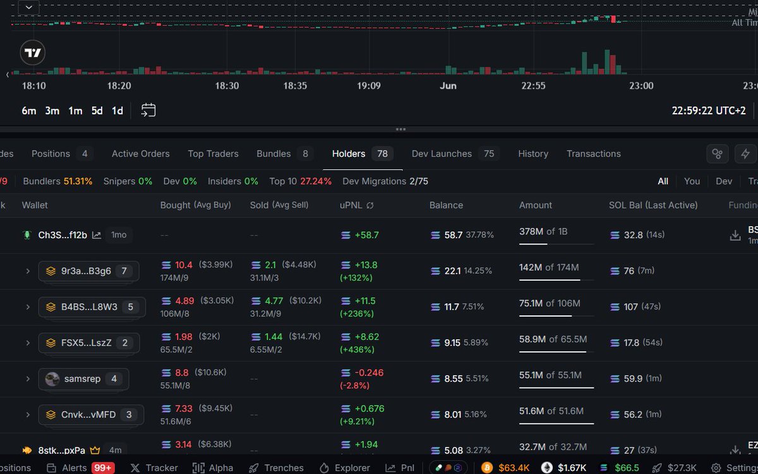Click the chart scroll-left arrow
This screenshot has width=758, height=474.
[x=8, y=74]
